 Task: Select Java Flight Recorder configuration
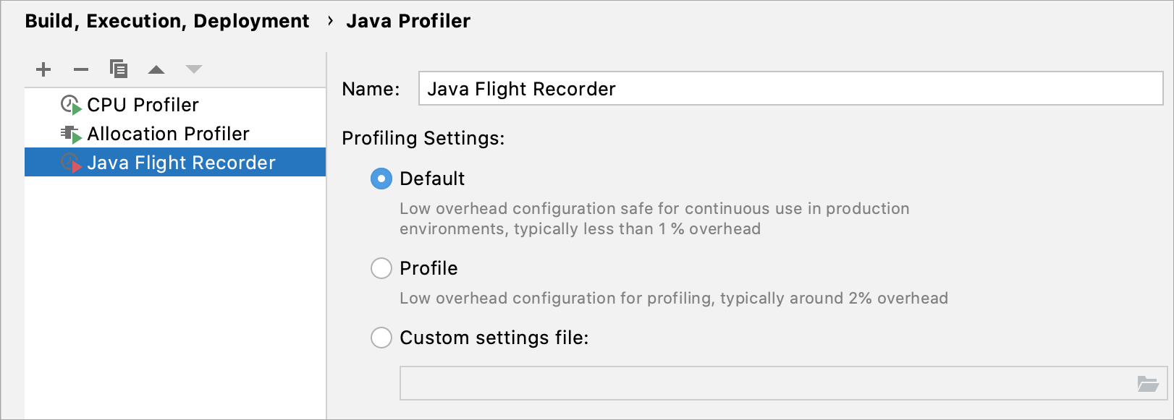coord(181,163)
